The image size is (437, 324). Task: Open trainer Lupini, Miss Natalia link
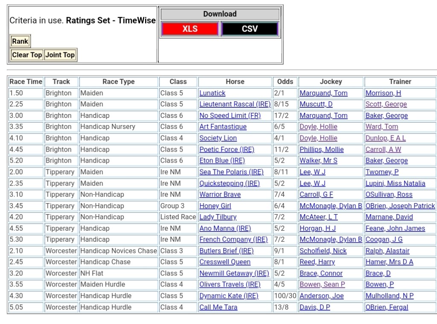click(395, 184)
